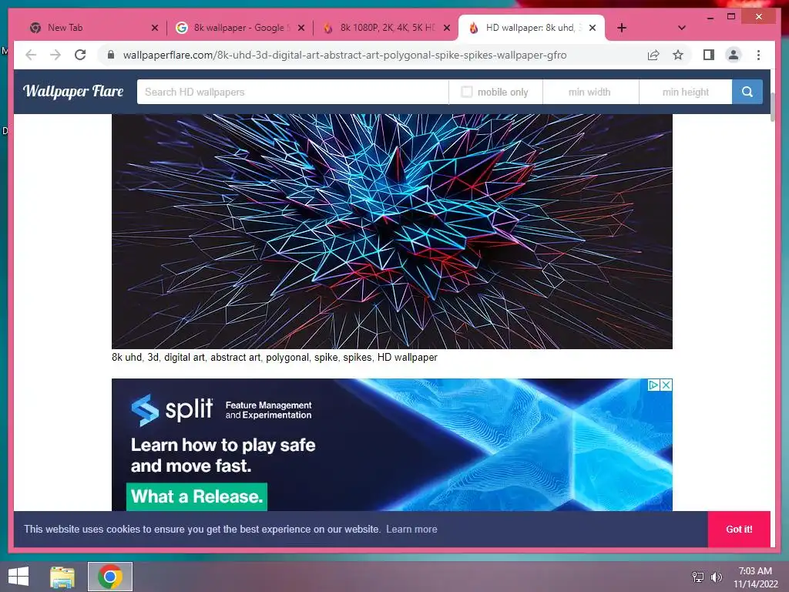Open the Wallpaper Flare home logo

pos(73,91)
